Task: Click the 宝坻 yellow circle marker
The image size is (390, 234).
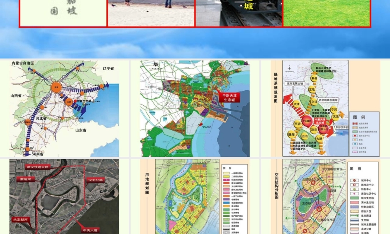Action: tap(312, 89)
